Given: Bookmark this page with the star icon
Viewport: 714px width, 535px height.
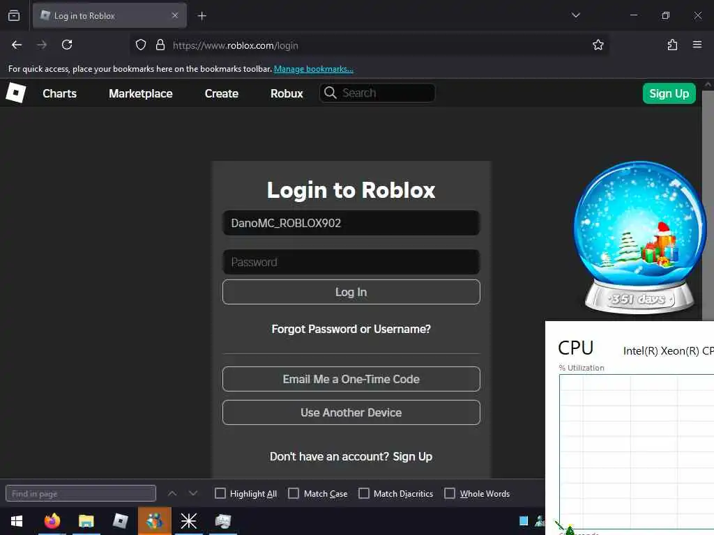Looking at the screenshot, I should coord(598,45).
